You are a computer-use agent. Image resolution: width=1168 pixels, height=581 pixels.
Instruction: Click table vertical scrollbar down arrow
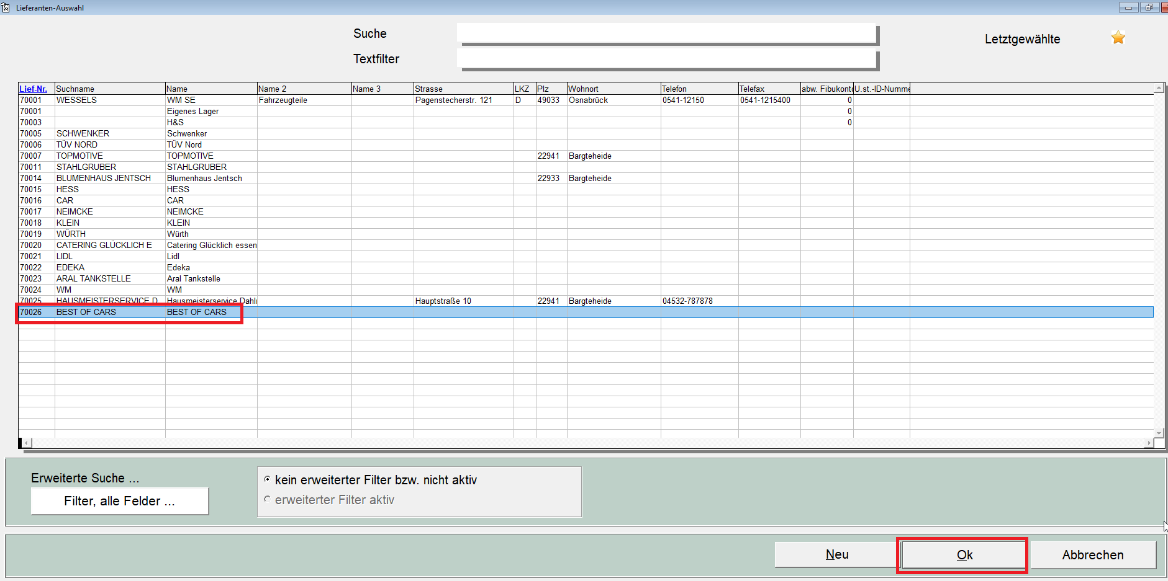click(1159, 433)
